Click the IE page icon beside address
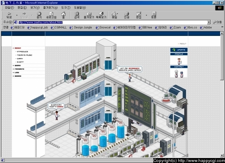The image size is (225, 163). pyautogui.click(x=16, y=22)
